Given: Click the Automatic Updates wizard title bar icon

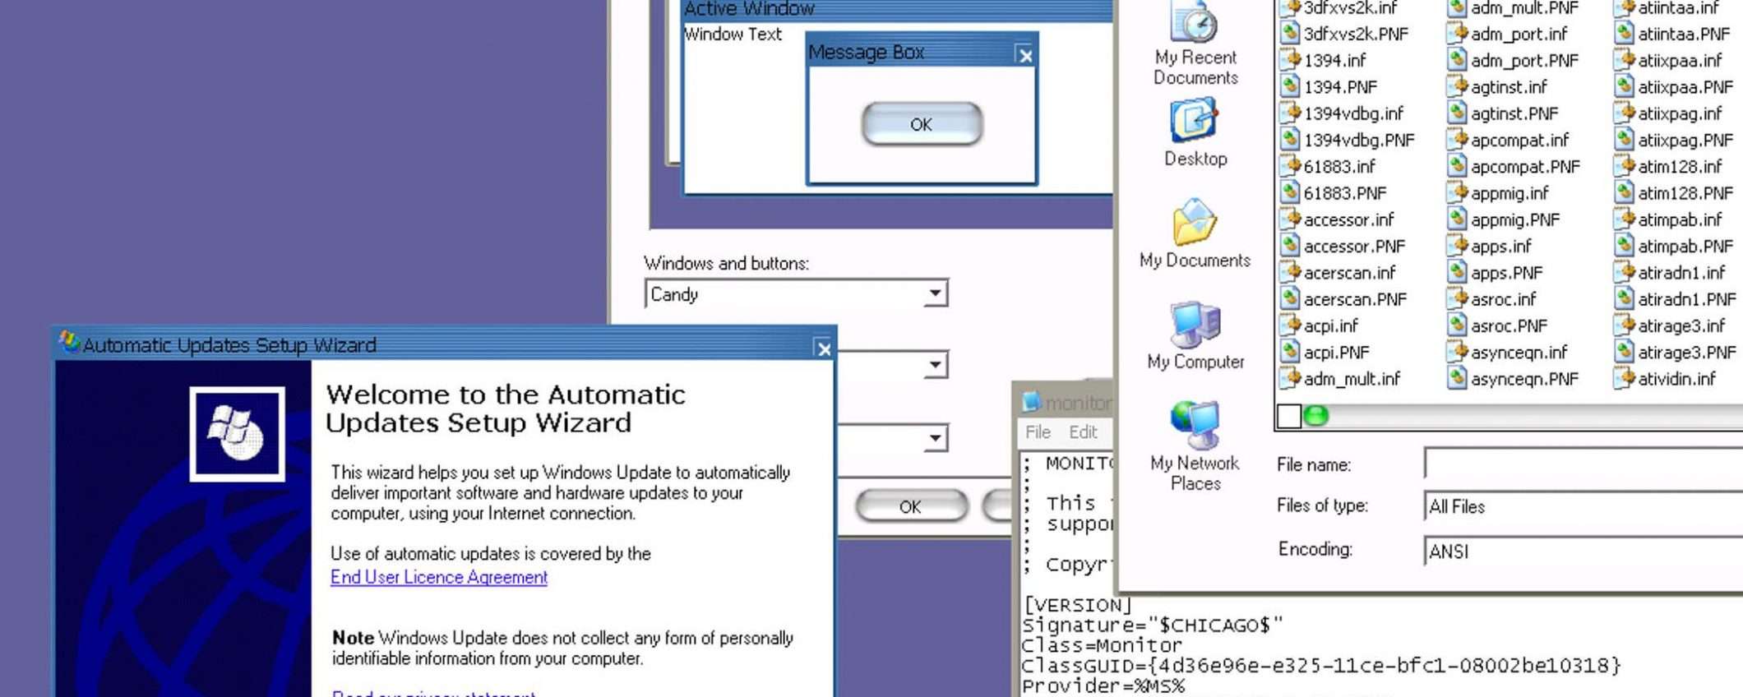Looking at the screenshot, I should 69,343.
